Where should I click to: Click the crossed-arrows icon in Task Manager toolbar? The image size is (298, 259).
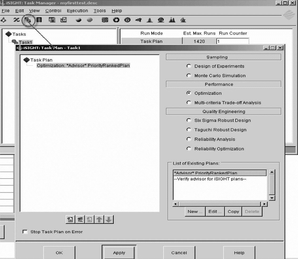[16, 20]
